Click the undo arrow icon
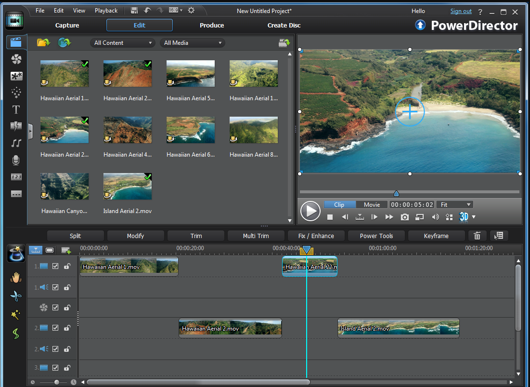Image resolution: width=530 pixels, height=387 pixels. click(147, 11)
